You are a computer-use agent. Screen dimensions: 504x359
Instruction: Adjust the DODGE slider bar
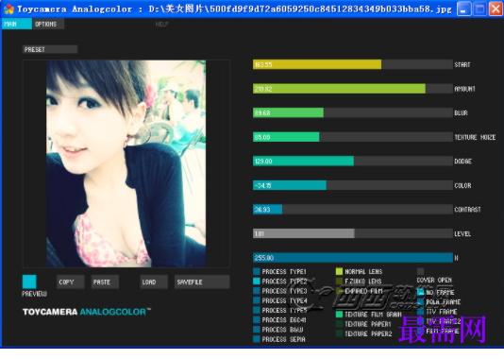coord(353,162)
